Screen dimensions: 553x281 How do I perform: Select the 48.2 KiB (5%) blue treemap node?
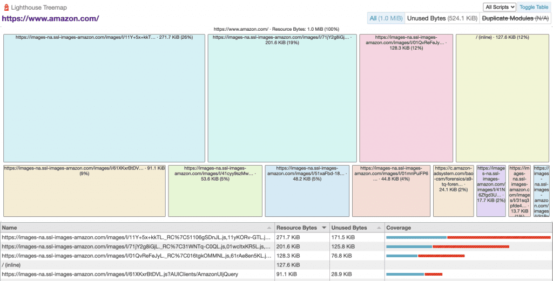[x=307, y=191]
